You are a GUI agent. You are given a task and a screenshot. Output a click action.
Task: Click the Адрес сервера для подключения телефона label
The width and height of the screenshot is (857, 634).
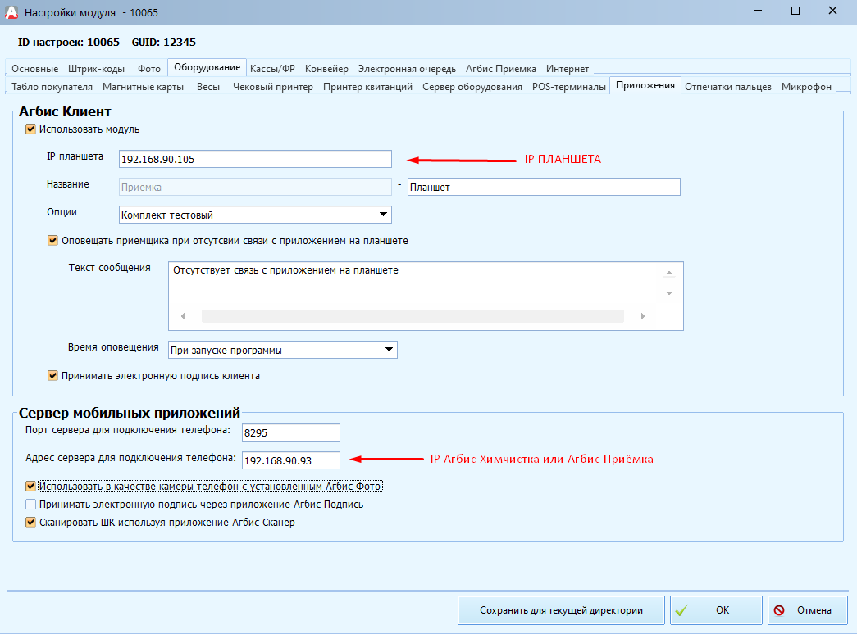130,458
